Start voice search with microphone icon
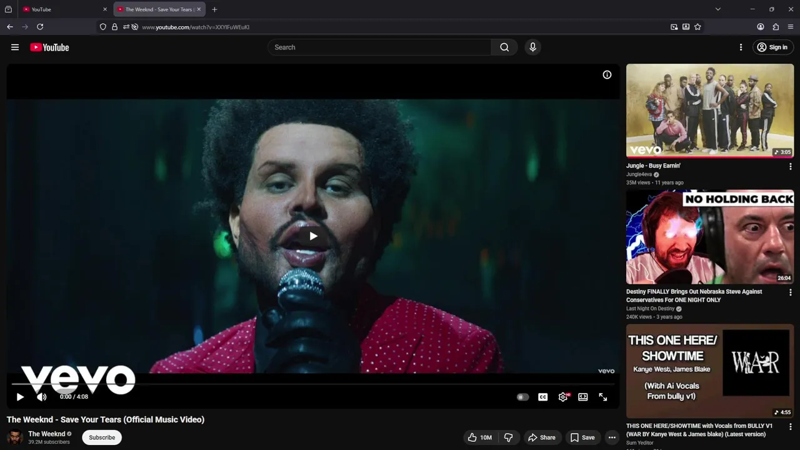Screen dimensions: 800x450 pyautogui.click(x=532, y=47)
